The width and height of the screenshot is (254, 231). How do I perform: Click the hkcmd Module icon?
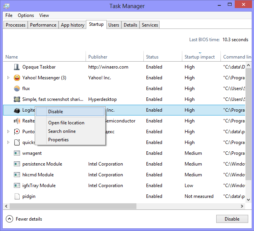[17, 175]
